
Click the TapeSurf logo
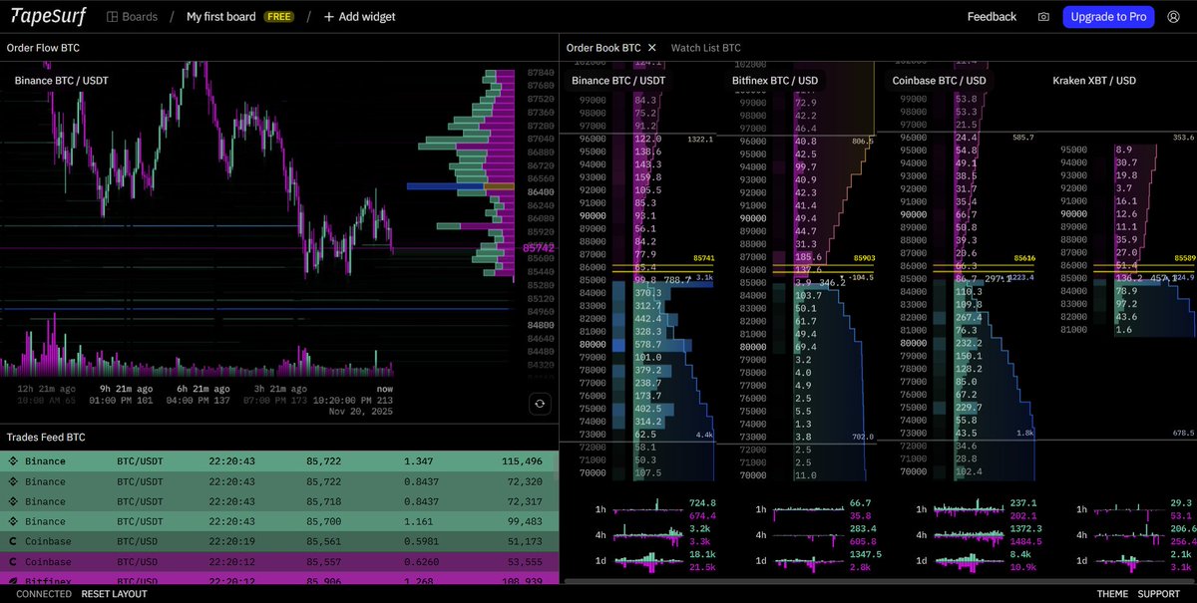coord(46,16)
